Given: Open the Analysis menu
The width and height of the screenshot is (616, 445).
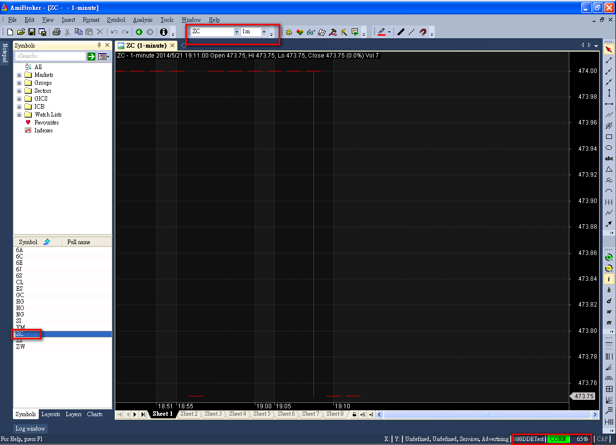Looking at the screenshot, I should coord(143,20).
